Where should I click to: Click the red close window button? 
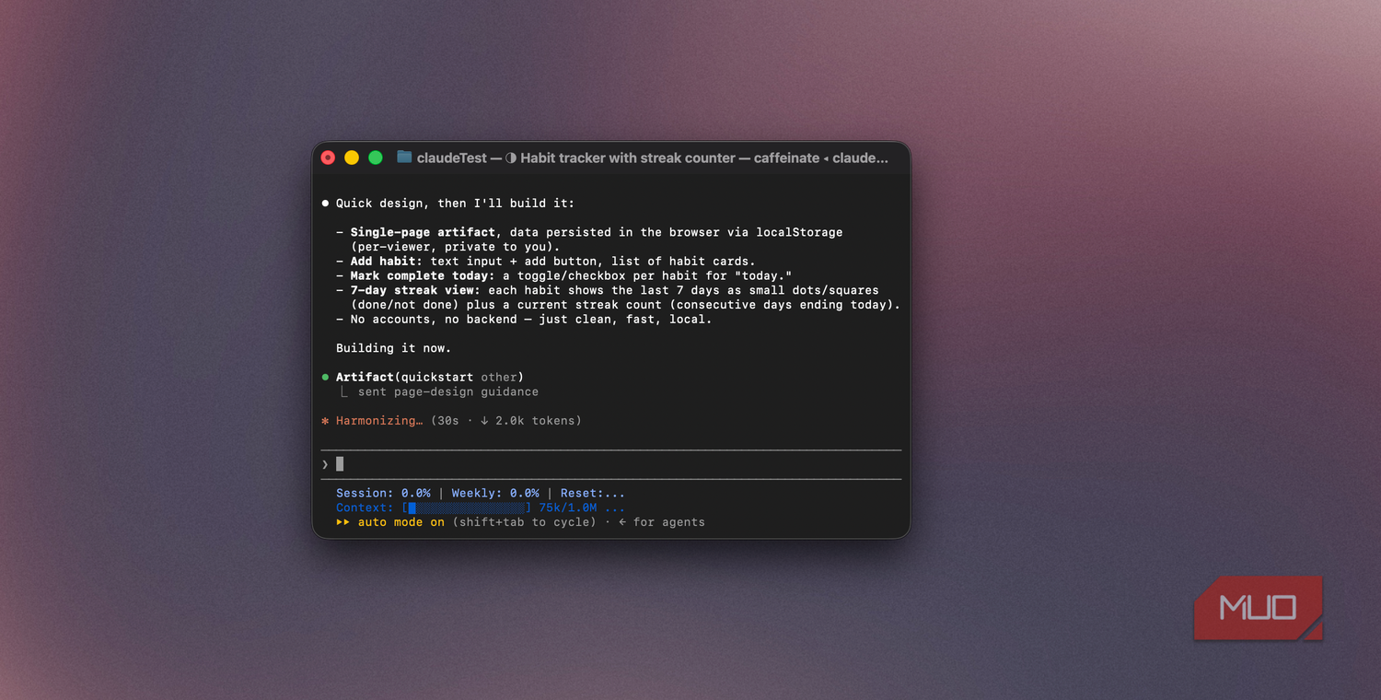[x=328, y=157]
